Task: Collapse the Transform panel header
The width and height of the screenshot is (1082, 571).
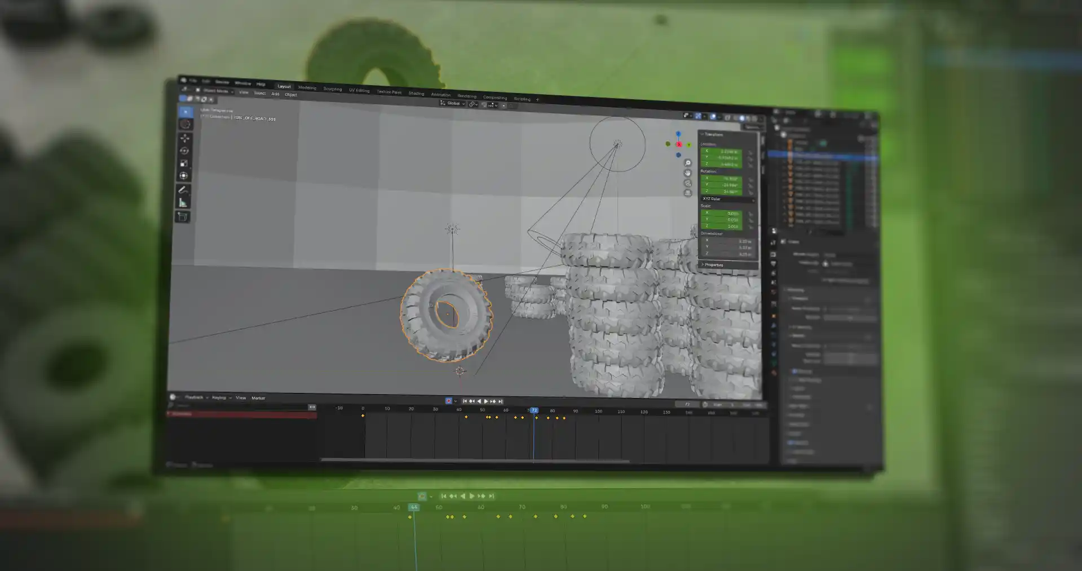Action: coord(712,134)
